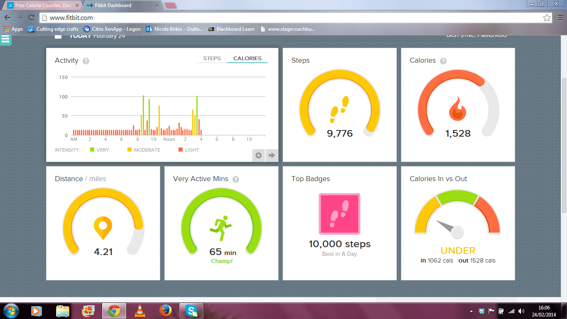Open the Fitbit hamburger side menu
567x319 pixels.
pyautogui.click(x=5, y=40)
